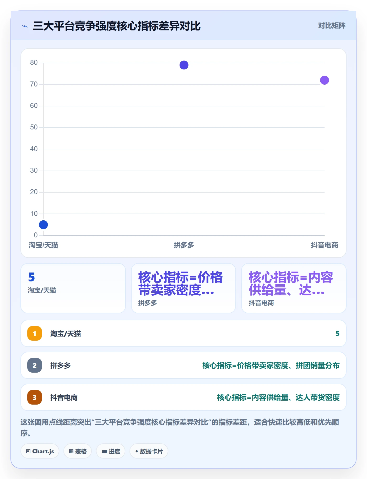Click the title 三大平台竞争强度核心指标差异对比
This screenshot has height=479, width=367.
pos(117,26)
